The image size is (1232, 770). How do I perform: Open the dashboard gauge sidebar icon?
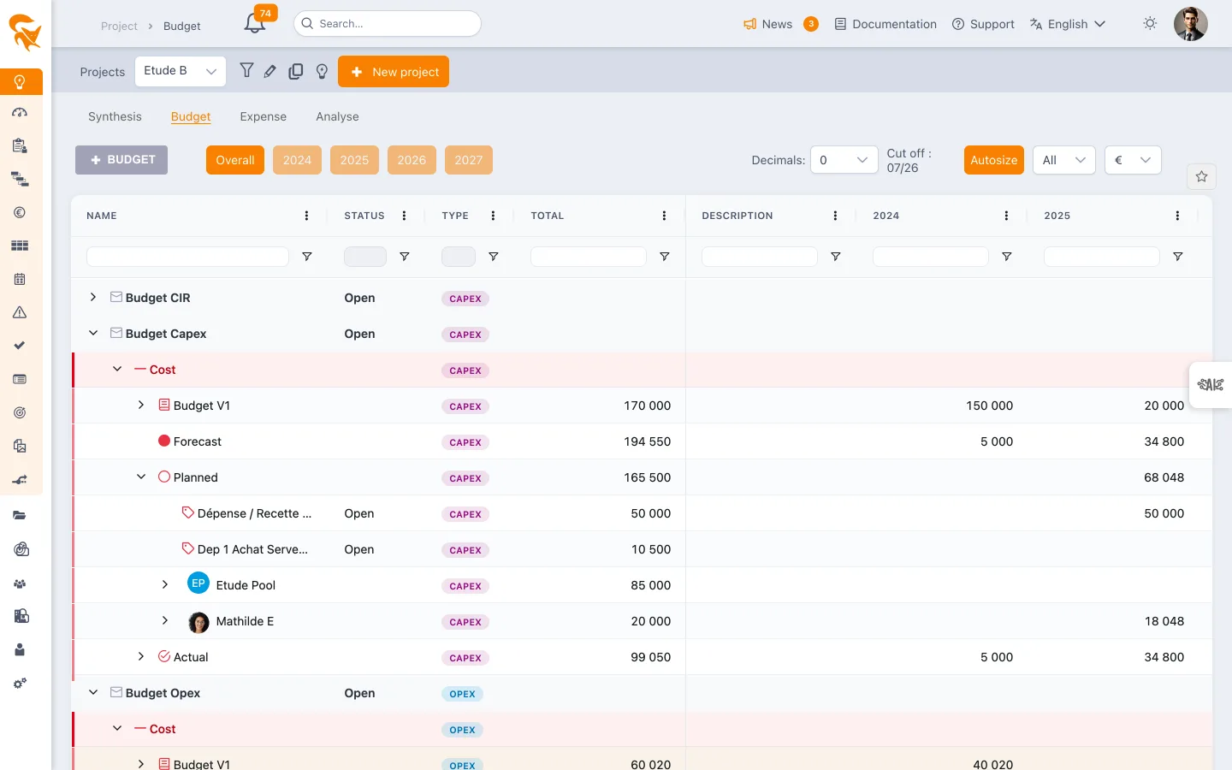click(x=20, y=112)
